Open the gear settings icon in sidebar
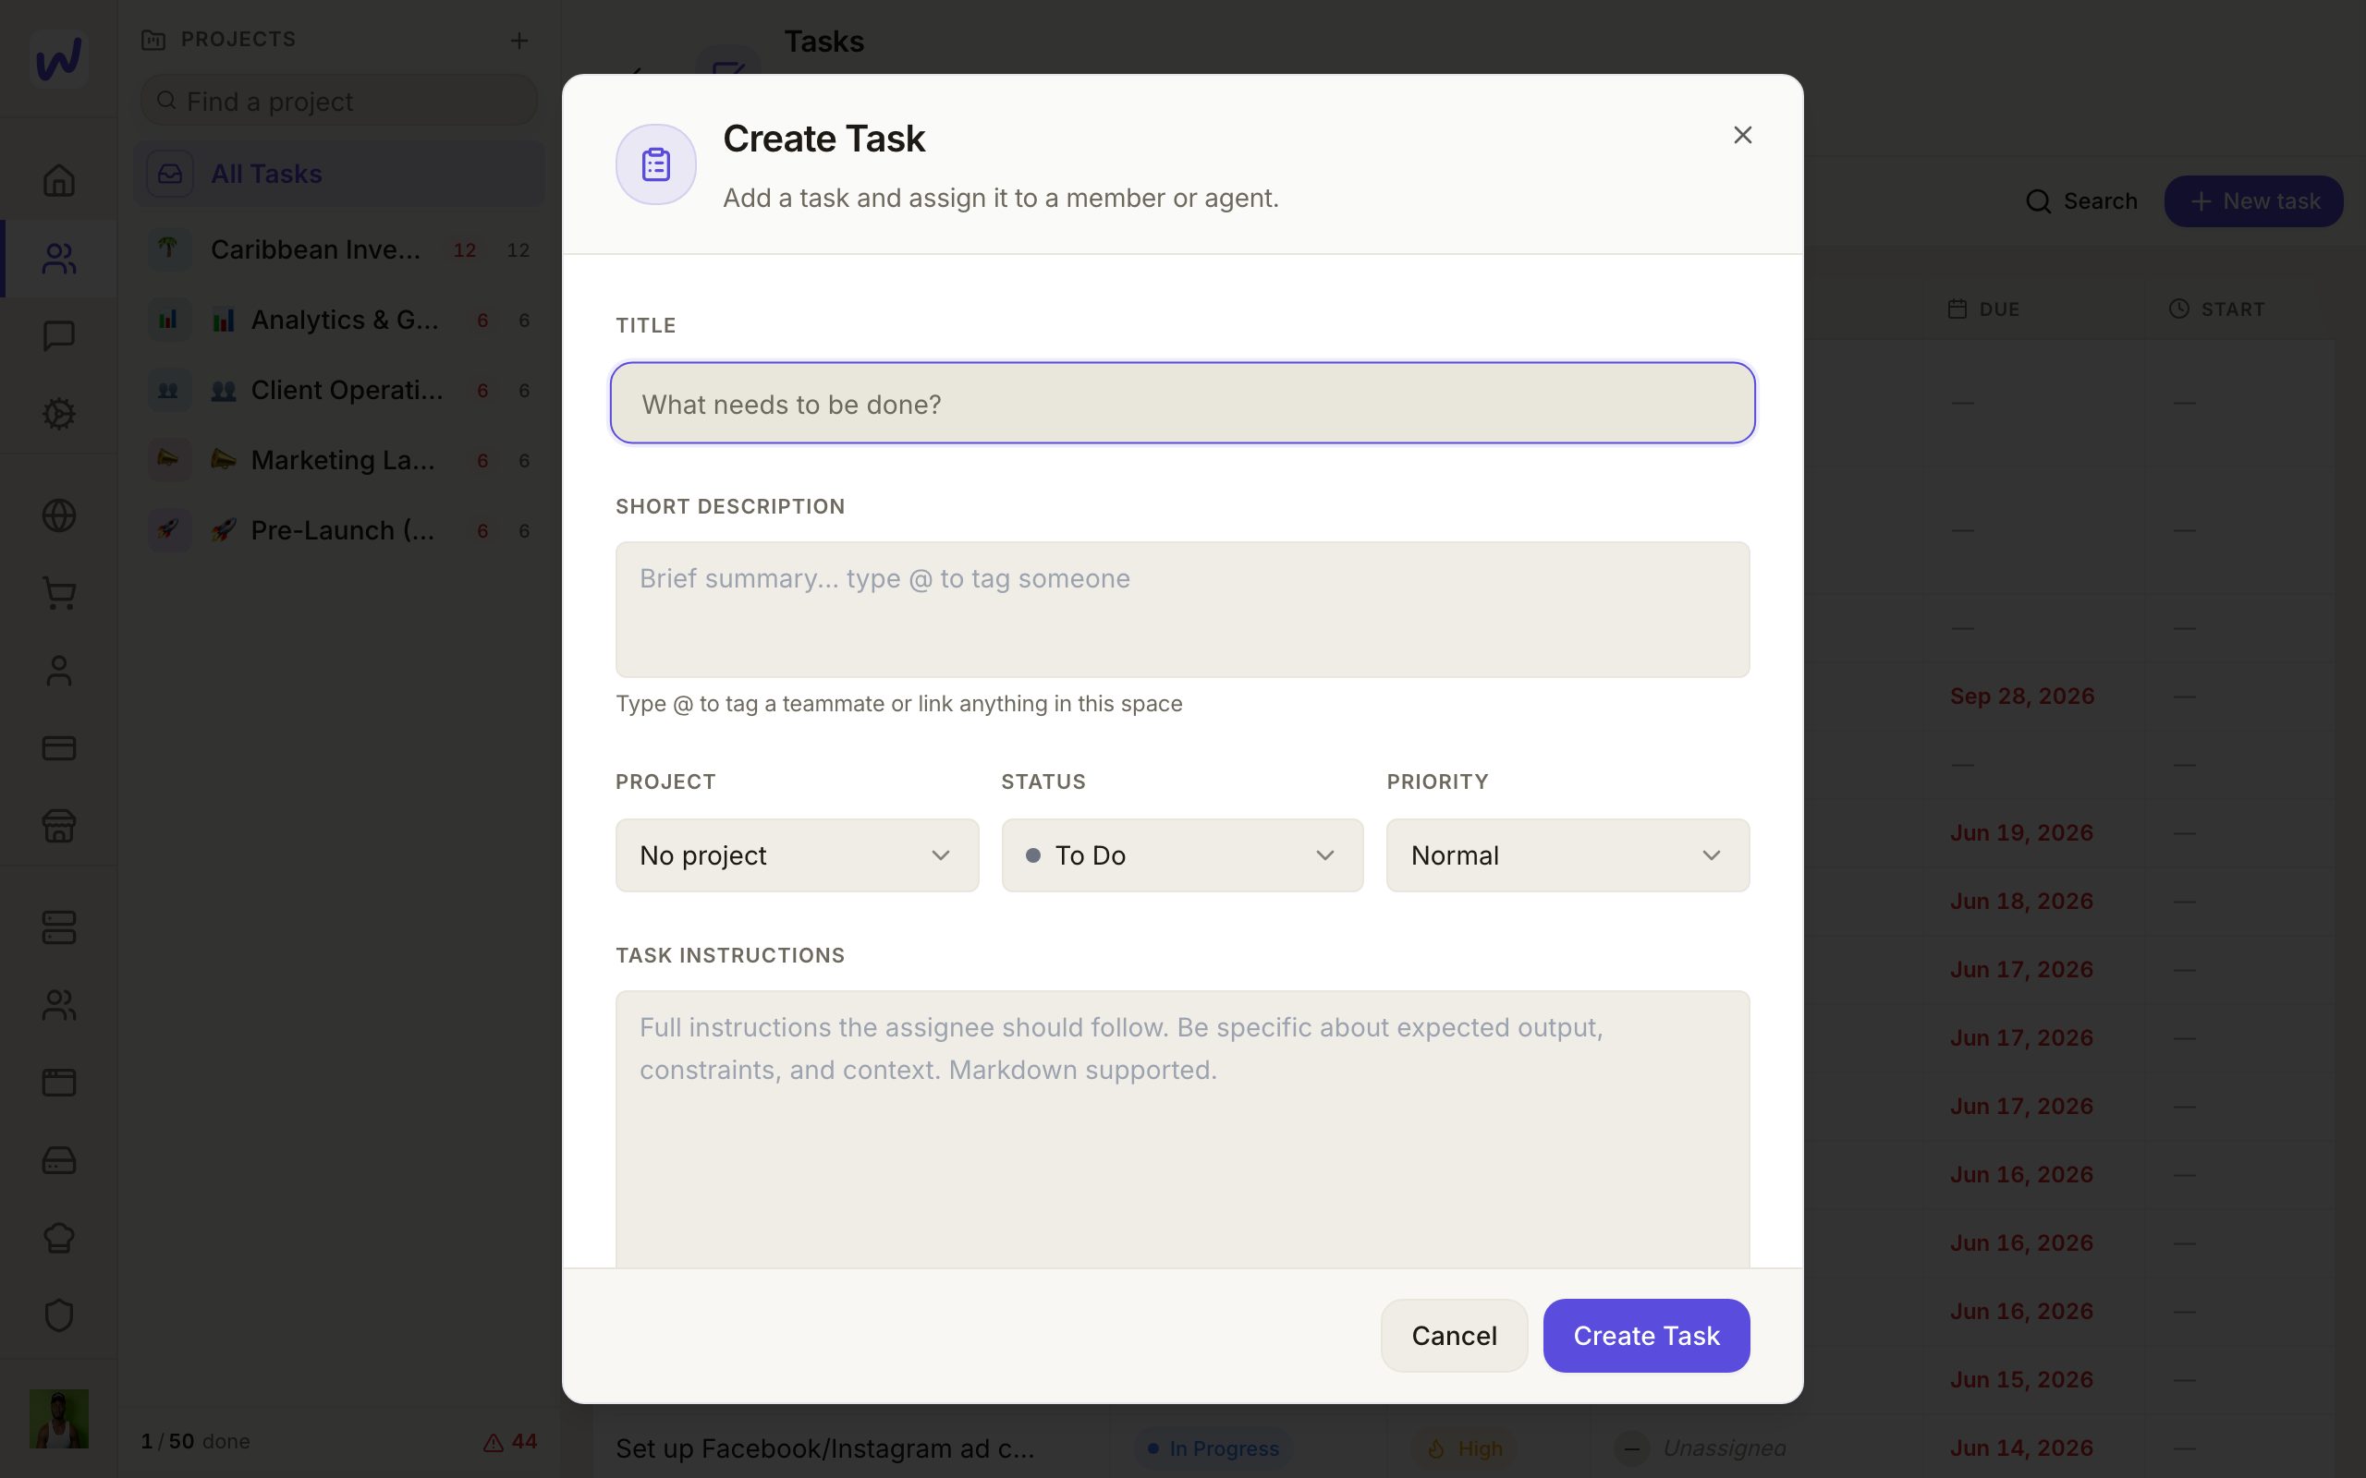This screenshot has height=1478, width=2366. click(58, 414)
